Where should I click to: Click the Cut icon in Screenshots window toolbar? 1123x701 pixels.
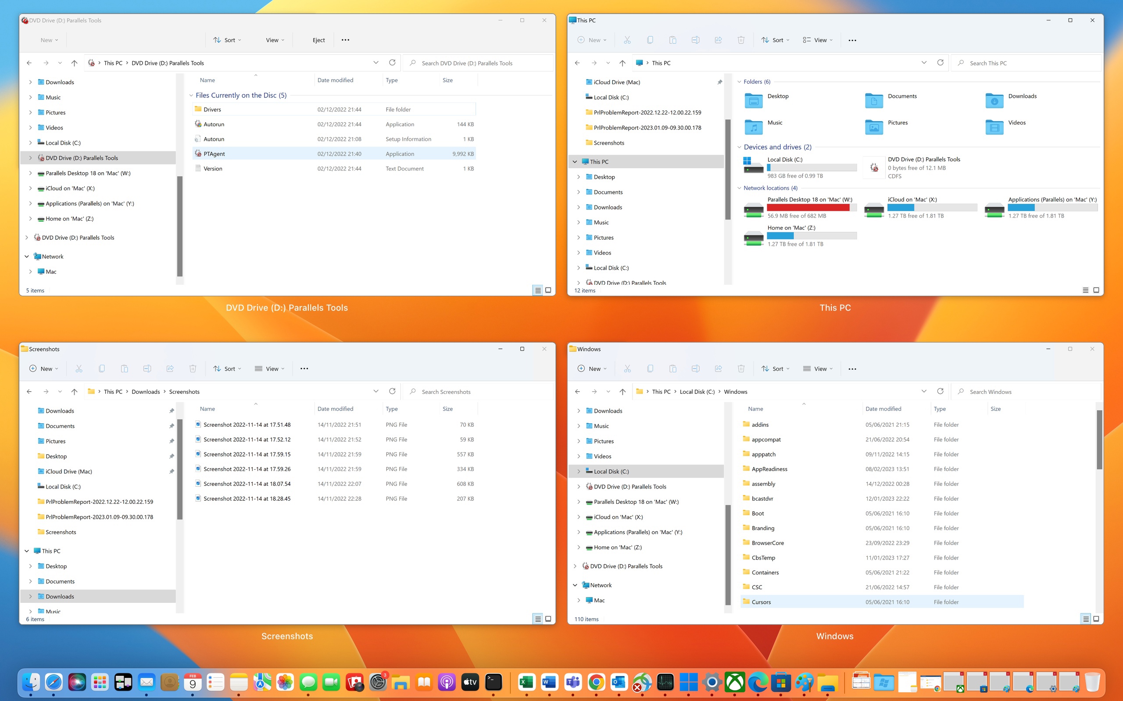click(79, 368)
